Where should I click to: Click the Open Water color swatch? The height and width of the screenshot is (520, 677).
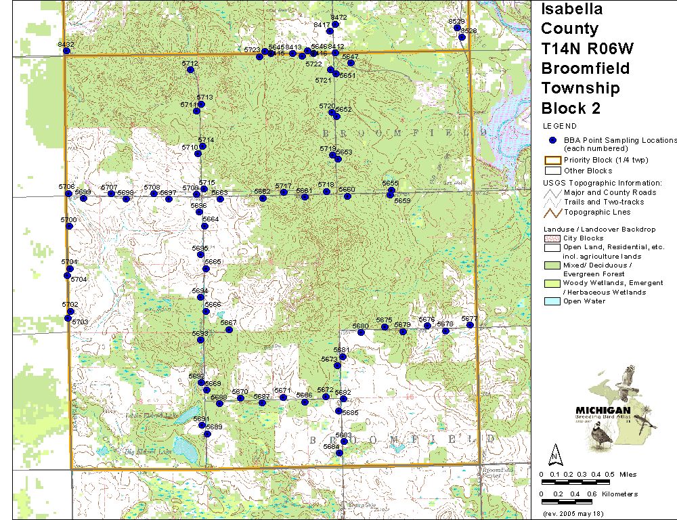(x=552, y=301)
